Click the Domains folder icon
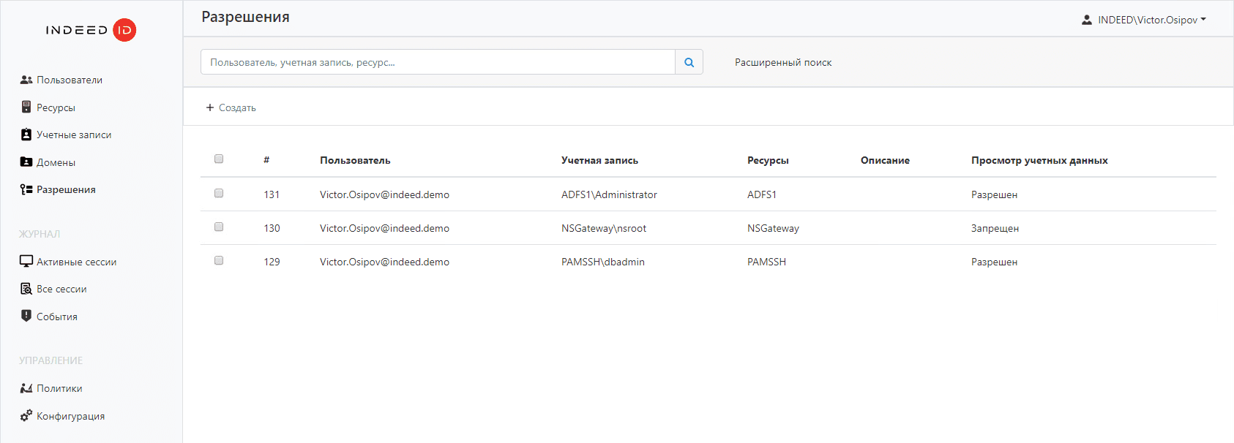Image resolution: width=1234 pixels, height=443 pixels. [x=26, y=162]
